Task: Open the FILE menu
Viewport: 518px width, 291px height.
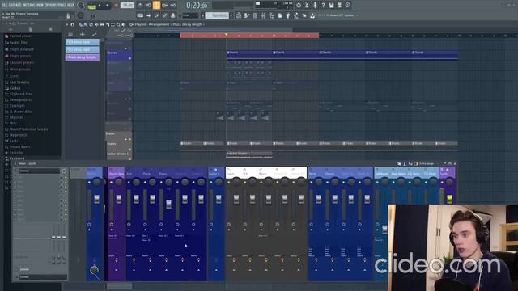Action: coord(4,6)
